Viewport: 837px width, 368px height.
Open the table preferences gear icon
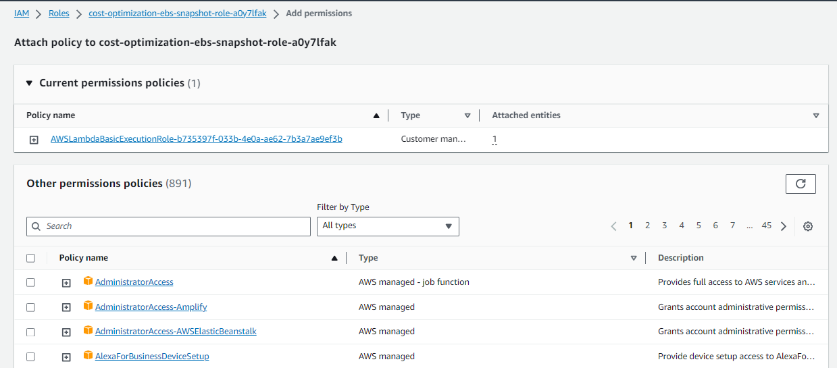pos(808,226)
